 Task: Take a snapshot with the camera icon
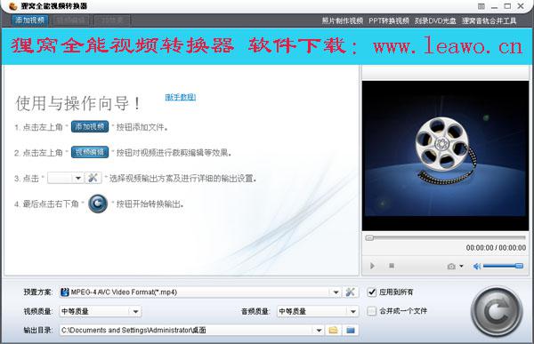point(451,266)
